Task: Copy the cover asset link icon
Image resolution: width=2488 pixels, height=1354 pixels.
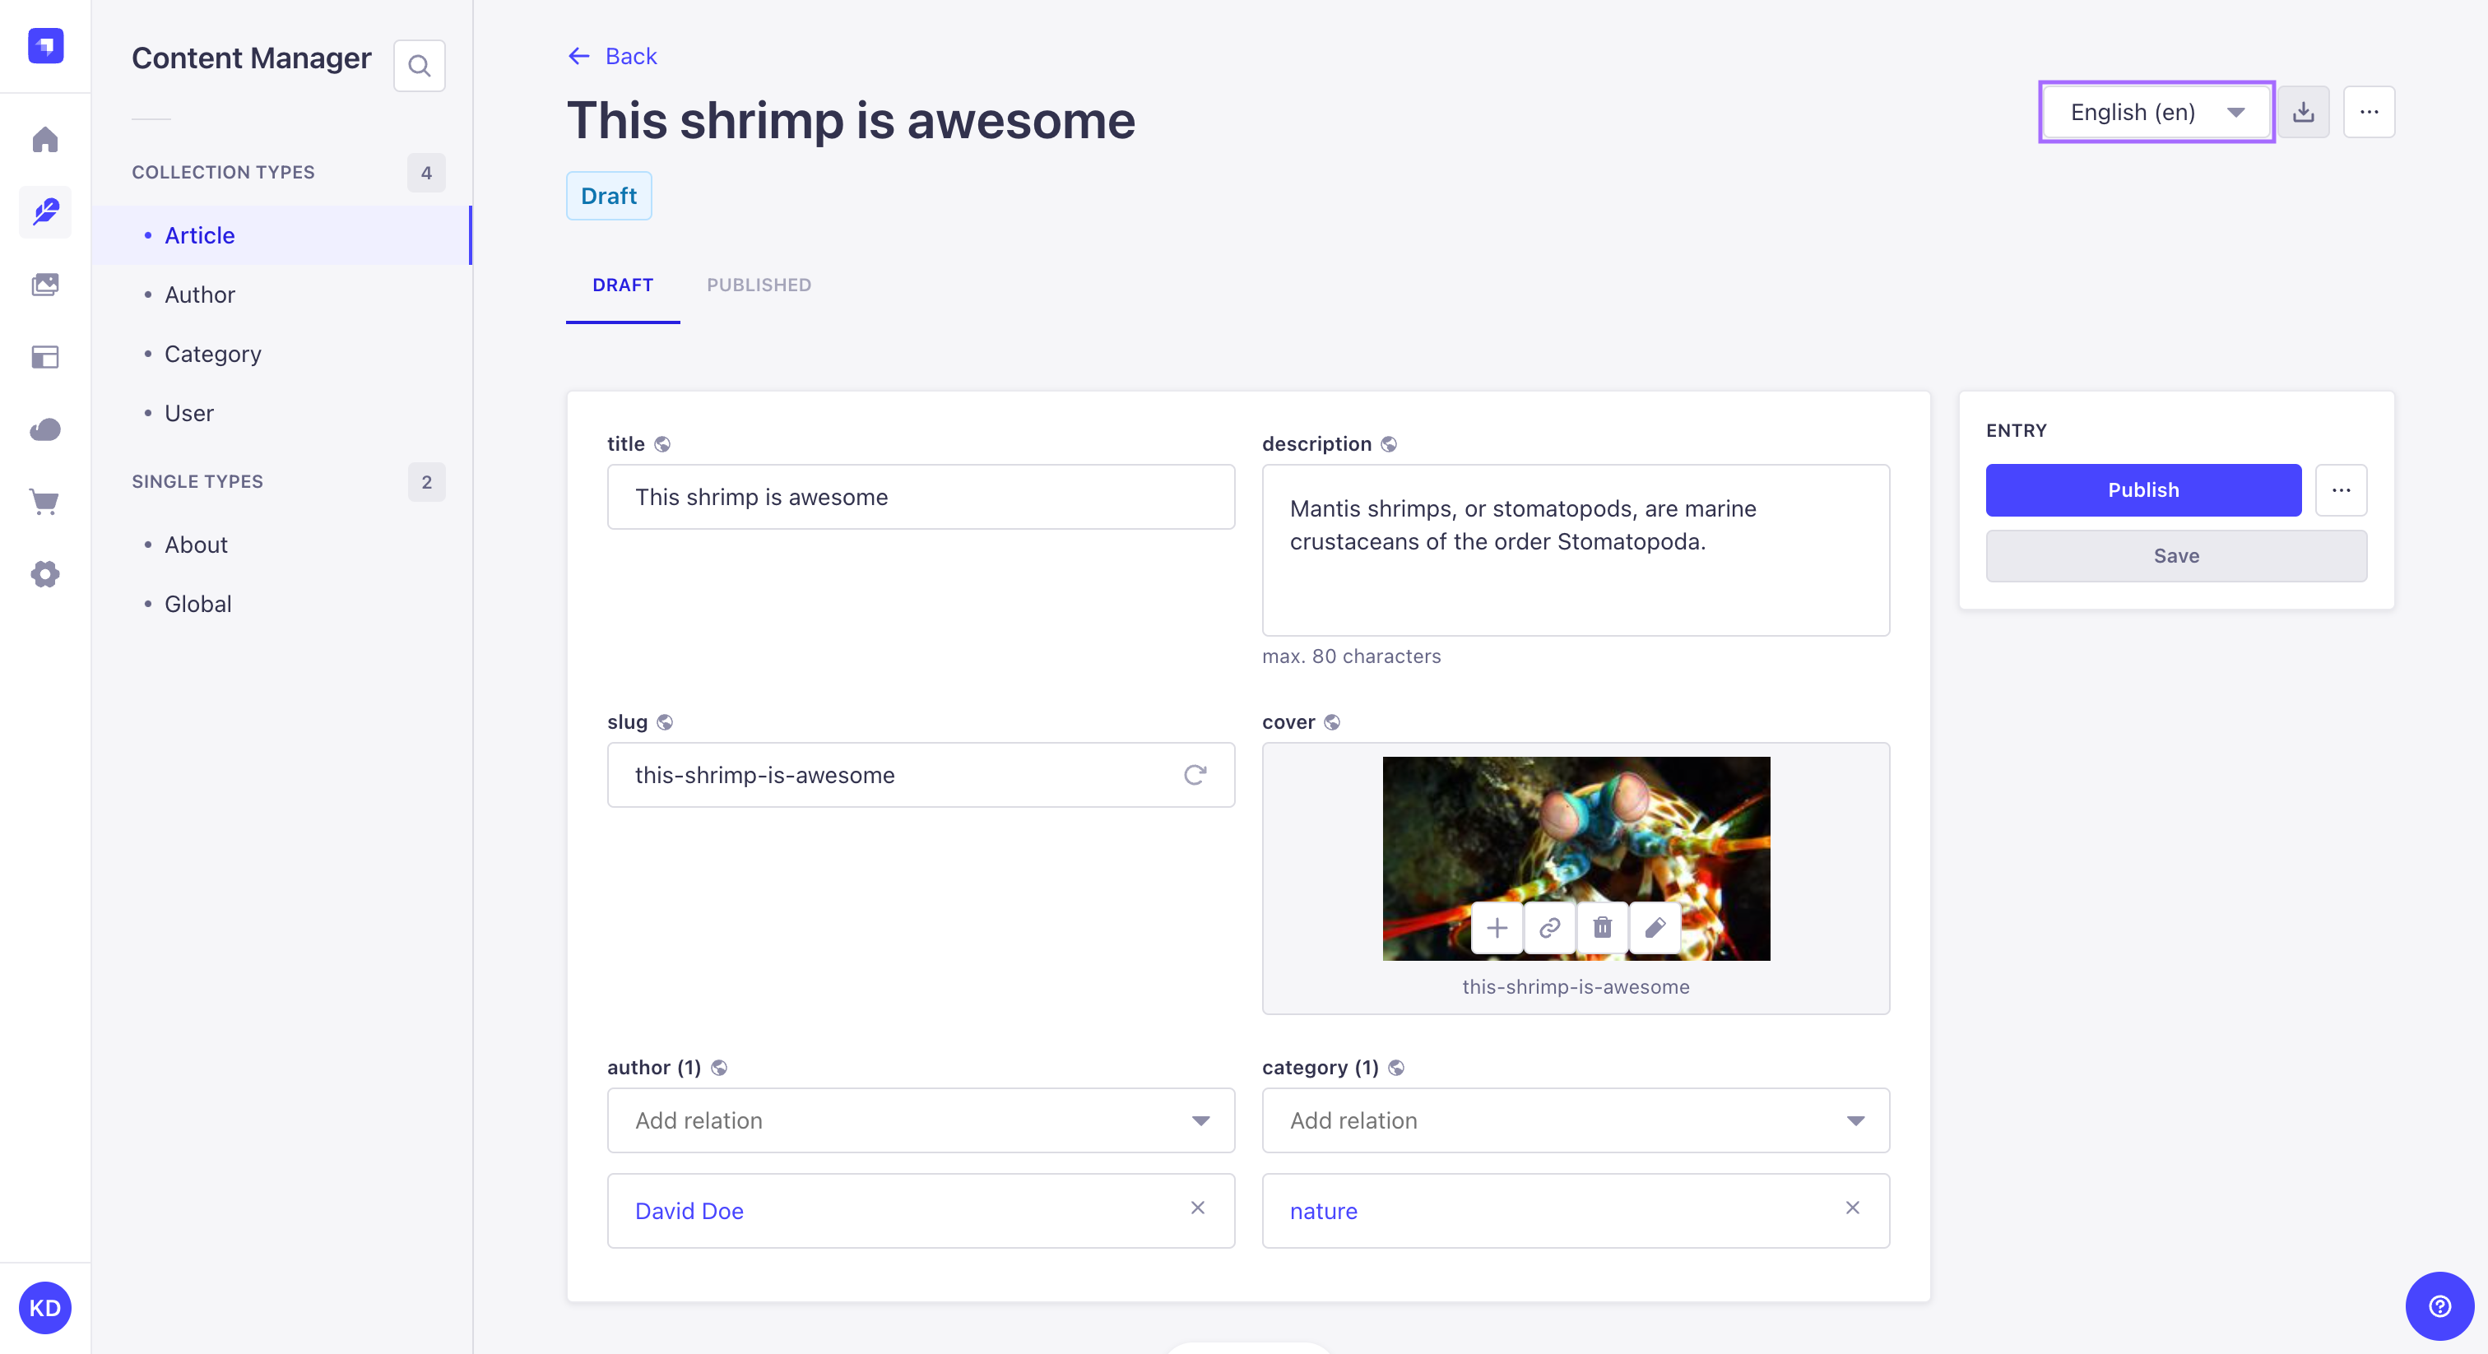Action: point(1548,927)
